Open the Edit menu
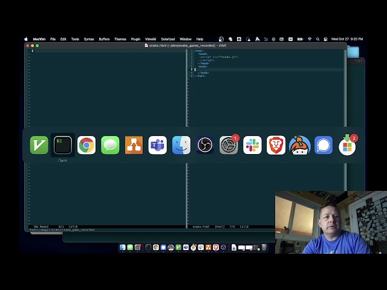This screenshot has height=290, width=387. click(63, 39)
